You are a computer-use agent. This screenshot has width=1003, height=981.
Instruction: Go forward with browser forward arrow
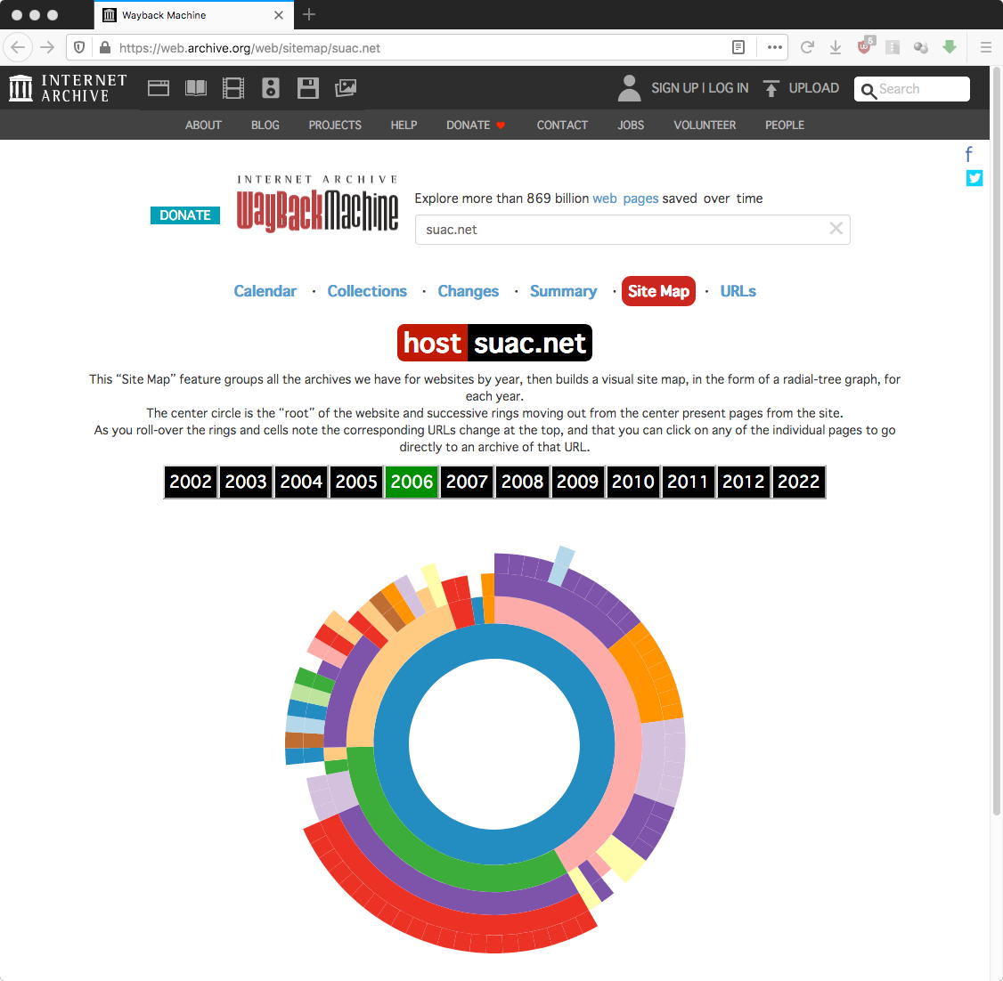pos(47,47)
